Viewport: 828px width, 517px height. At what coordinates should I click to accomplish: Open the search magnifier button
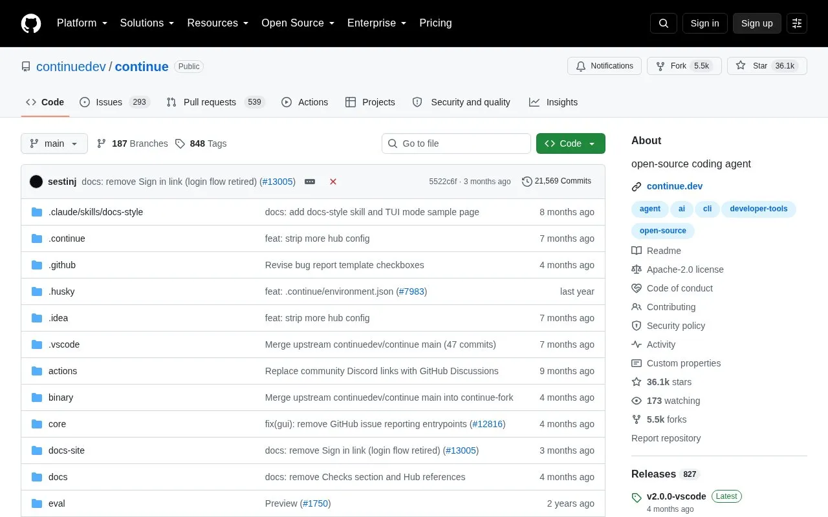[664, 23]
